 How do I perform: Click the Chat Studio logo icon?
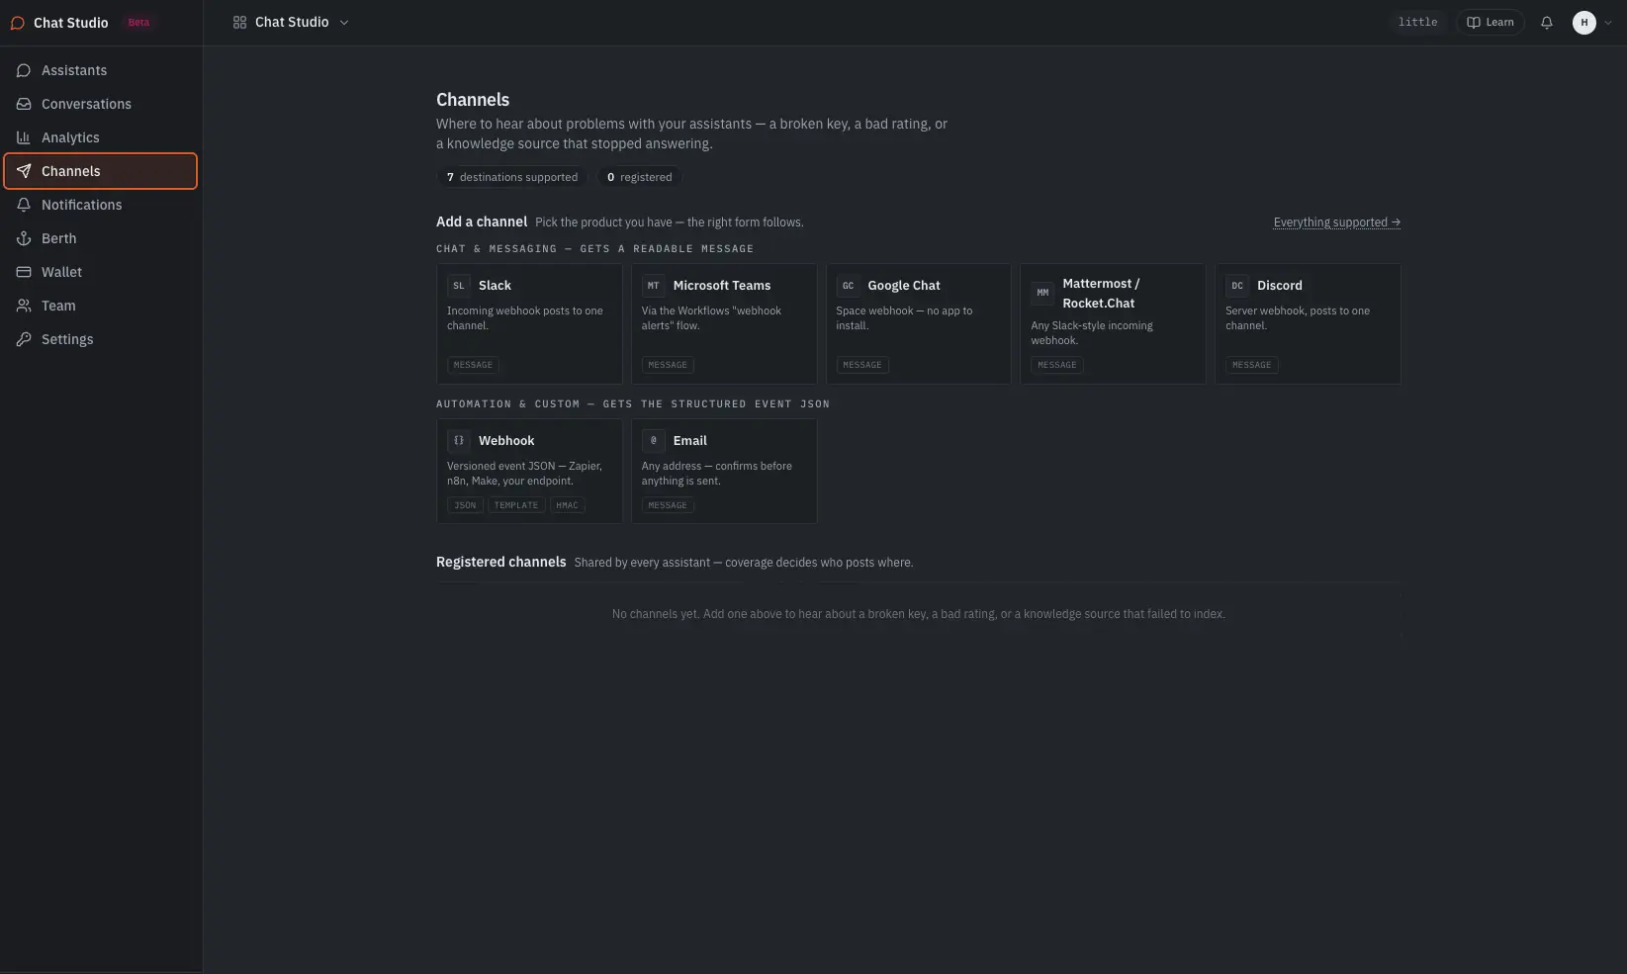17,23
